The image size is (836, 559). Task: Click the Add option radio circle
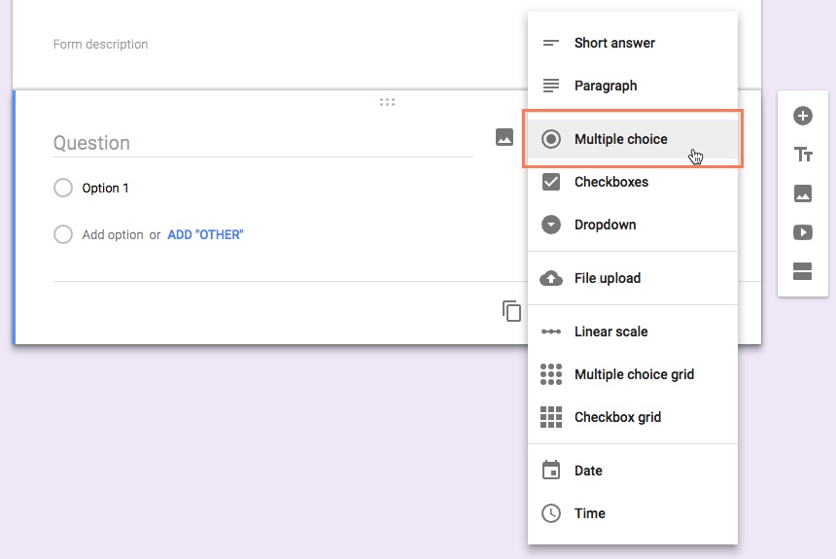click(63, 234)
